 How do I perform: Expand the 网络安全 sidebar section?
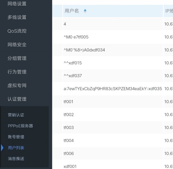pyautogui.click(x=17, y=45)
